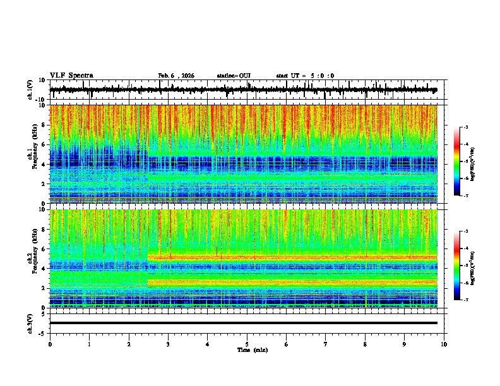
Task: Click the time axis tick label "9"
Action: pos(404,344)
